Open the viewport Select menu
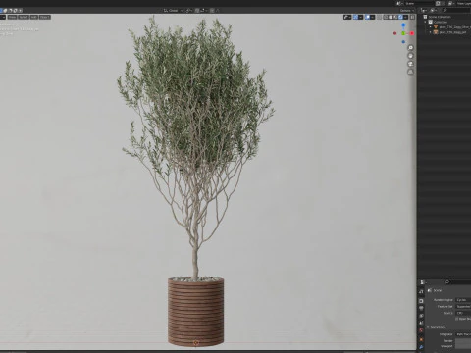 [24, 17]
